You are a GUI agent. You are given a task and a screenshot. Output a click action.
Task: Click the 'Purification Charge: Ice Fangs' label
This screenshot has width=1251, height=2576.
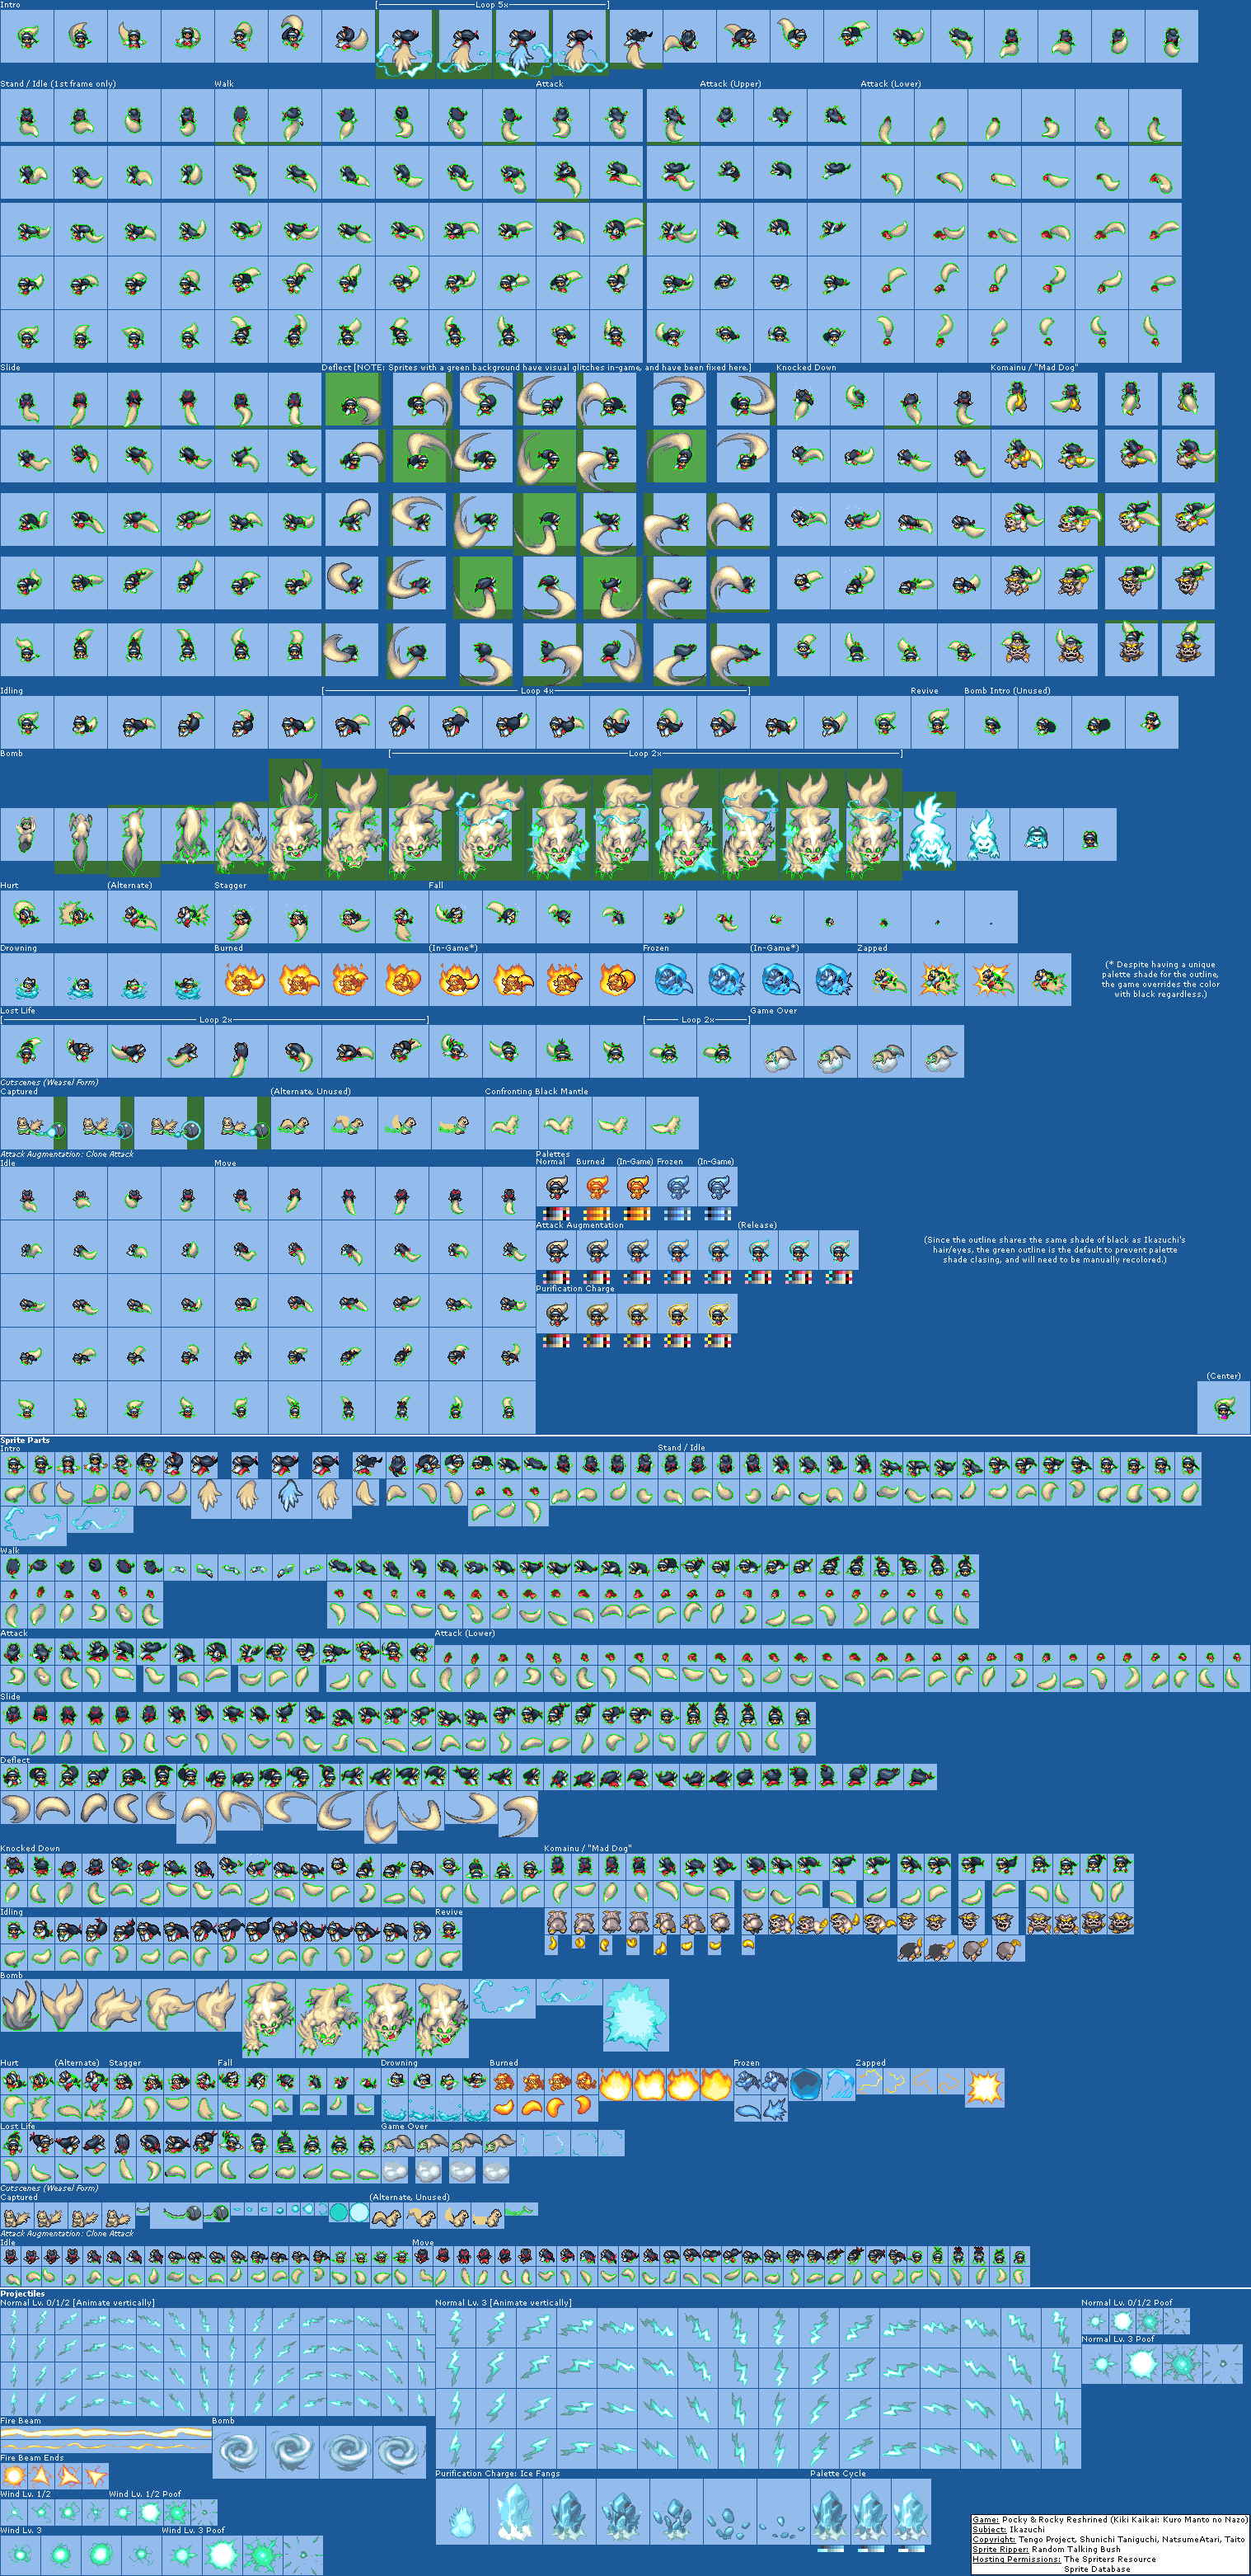coord(498,2474)
